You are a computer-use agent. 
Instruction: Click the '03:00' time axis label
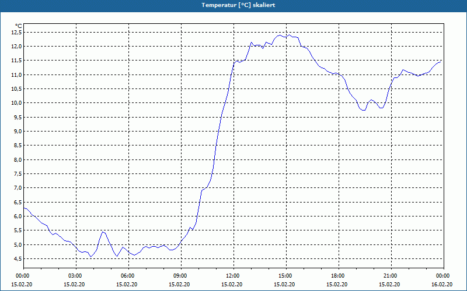pyautogui.click(x=76, y=276)
